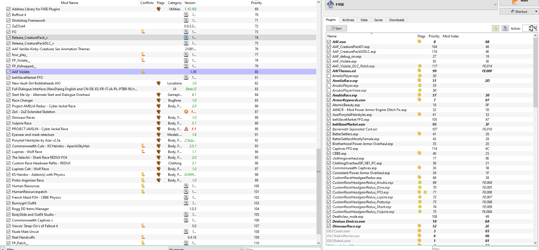Screen dimensions: 539x250
Task: Sort mods by Priority column header
Action: (x=257, y=3)
